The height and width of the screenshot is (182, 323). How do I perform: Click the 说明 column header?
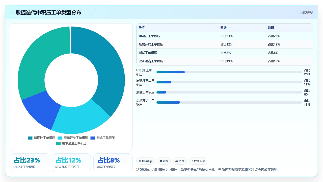pyautogui.click(x=271, y=28)
